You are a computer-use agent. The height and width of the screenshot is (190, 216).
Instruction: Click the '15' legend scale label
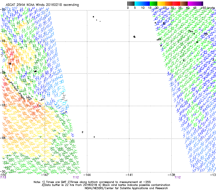tap(150, 8)
